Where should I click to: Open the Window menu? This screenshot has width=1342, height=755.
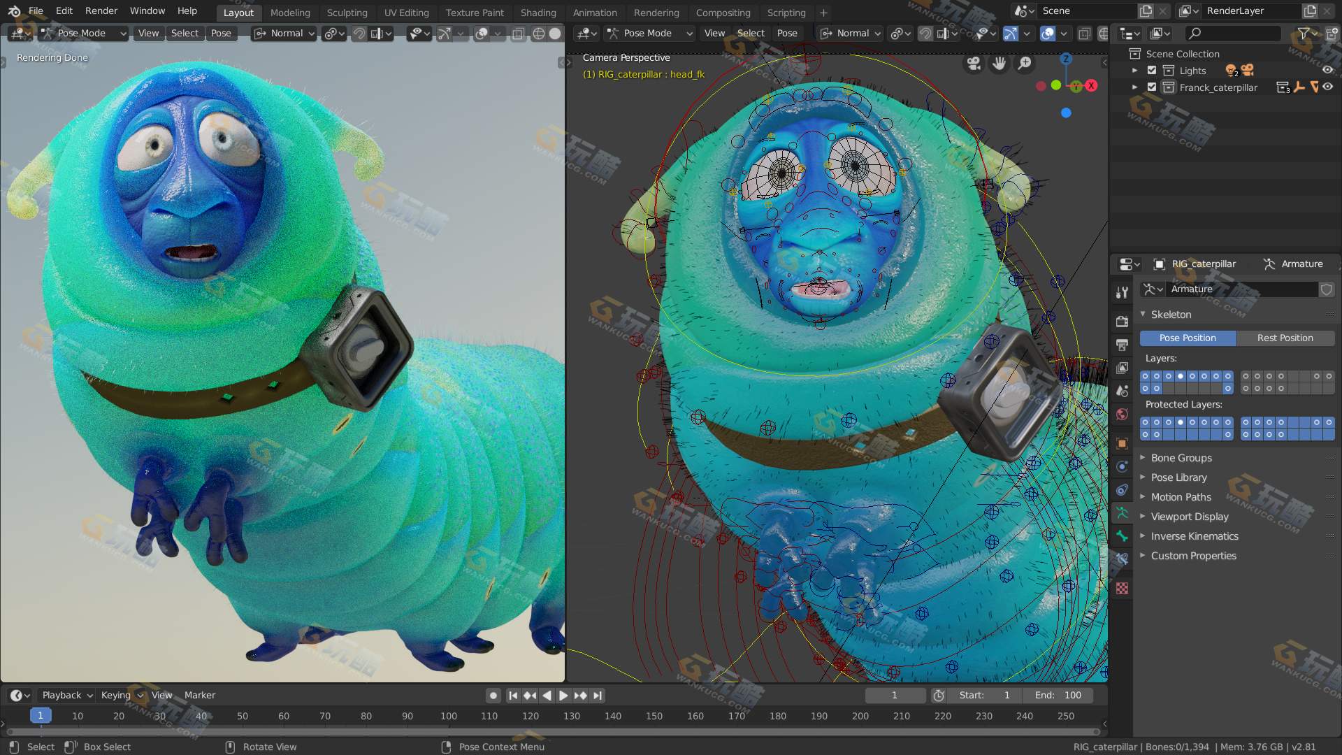(x=147, y=11)
